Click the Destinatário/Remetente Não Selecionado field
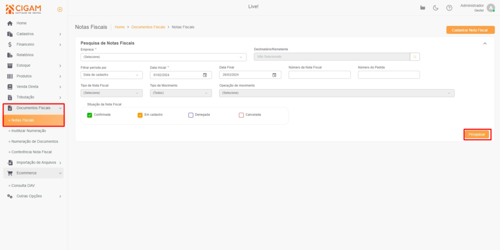The height and width of the screenshot is (250, 500). click(332, 57)
